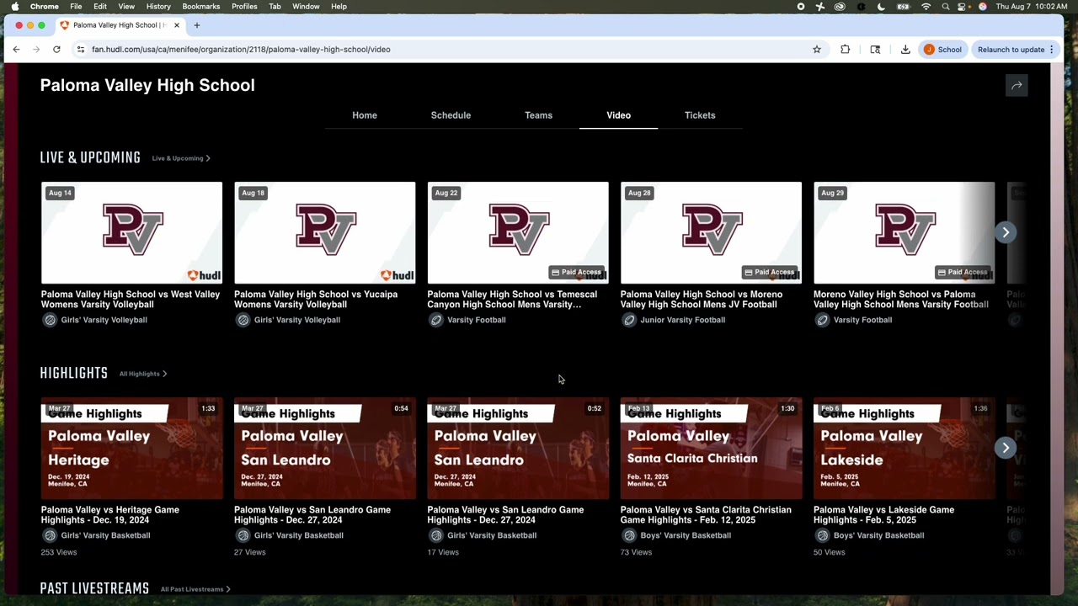Click team icon beside Girls' Varsity Basketball Heritage

tap(50, 535)
